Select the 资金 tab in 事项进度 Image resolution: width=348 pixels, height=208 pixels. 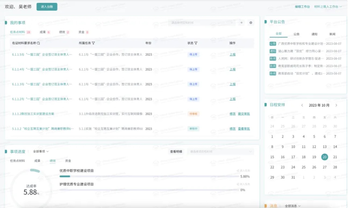pyautogui.click(x=68, y=161)
